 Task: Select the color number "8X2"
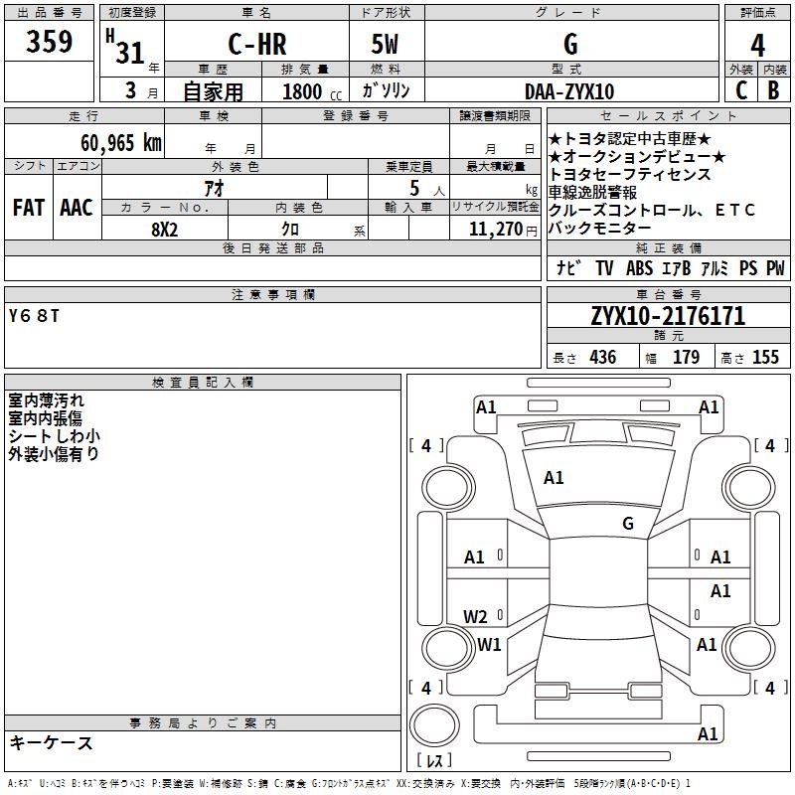[165, 230]
